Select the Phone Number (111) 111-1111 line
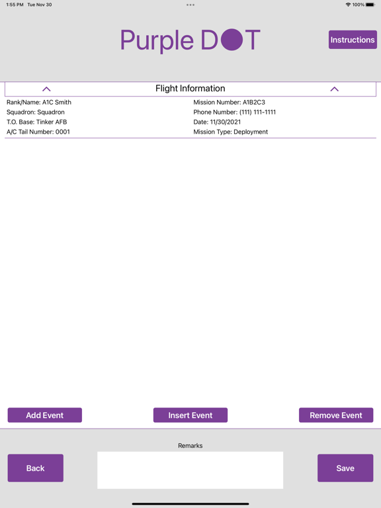The width and height of the screenshot is (381, 508). (235, 112)
